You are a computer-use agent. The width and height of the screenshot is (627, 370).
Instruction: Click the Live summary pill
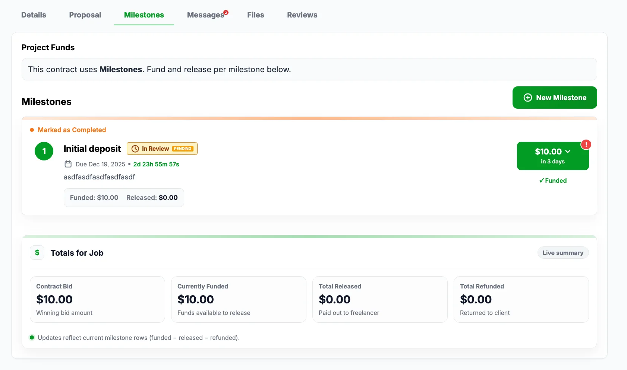coord(563,253)
